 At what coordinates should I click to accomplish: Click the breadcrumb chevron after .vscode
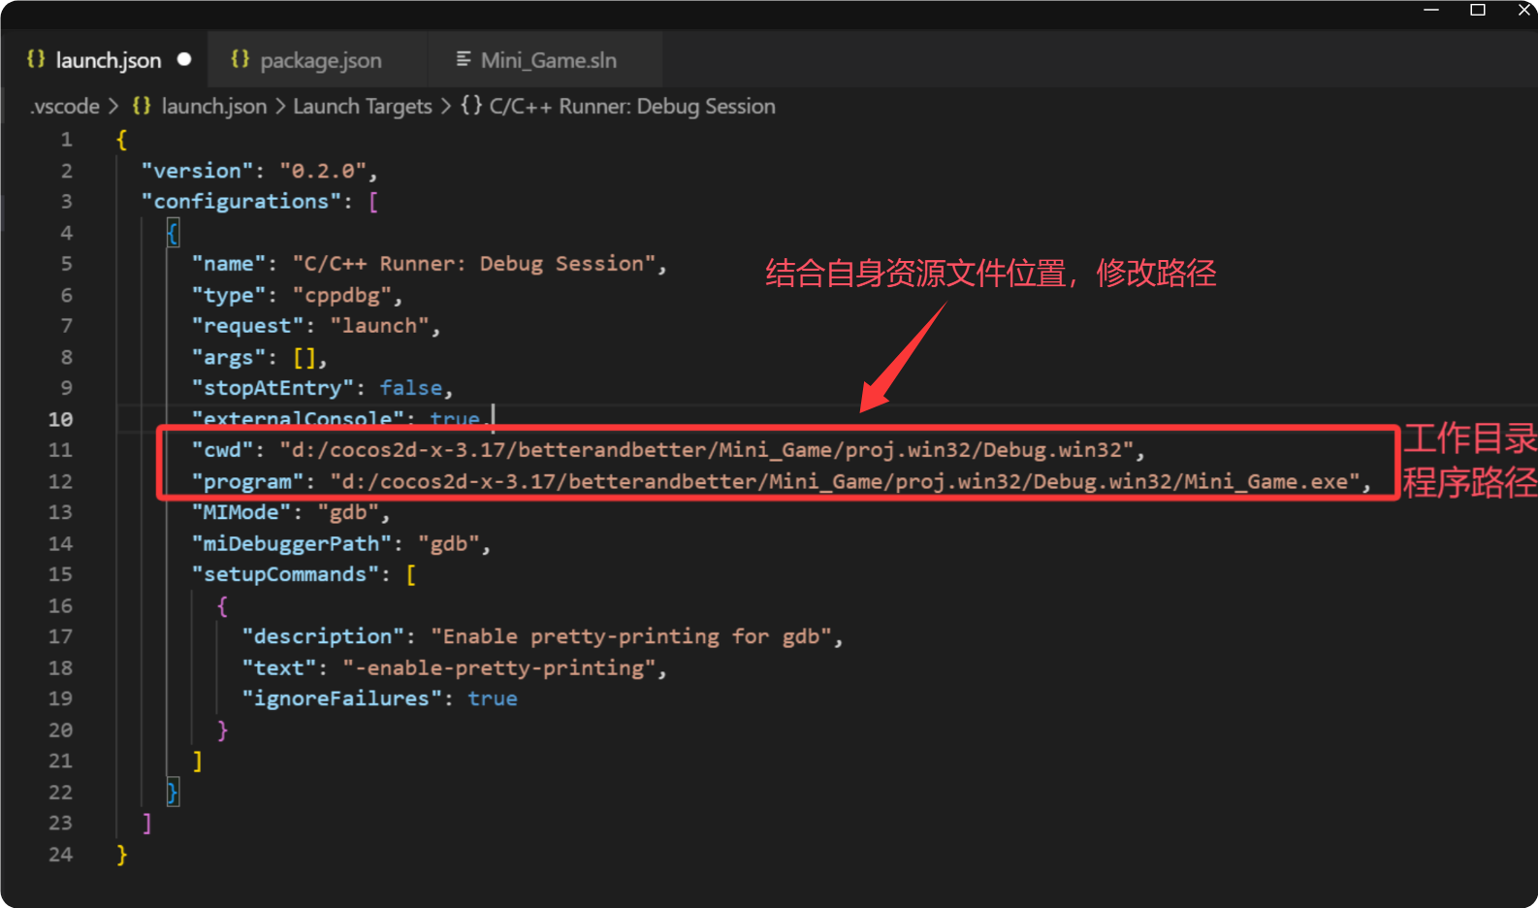113,106
